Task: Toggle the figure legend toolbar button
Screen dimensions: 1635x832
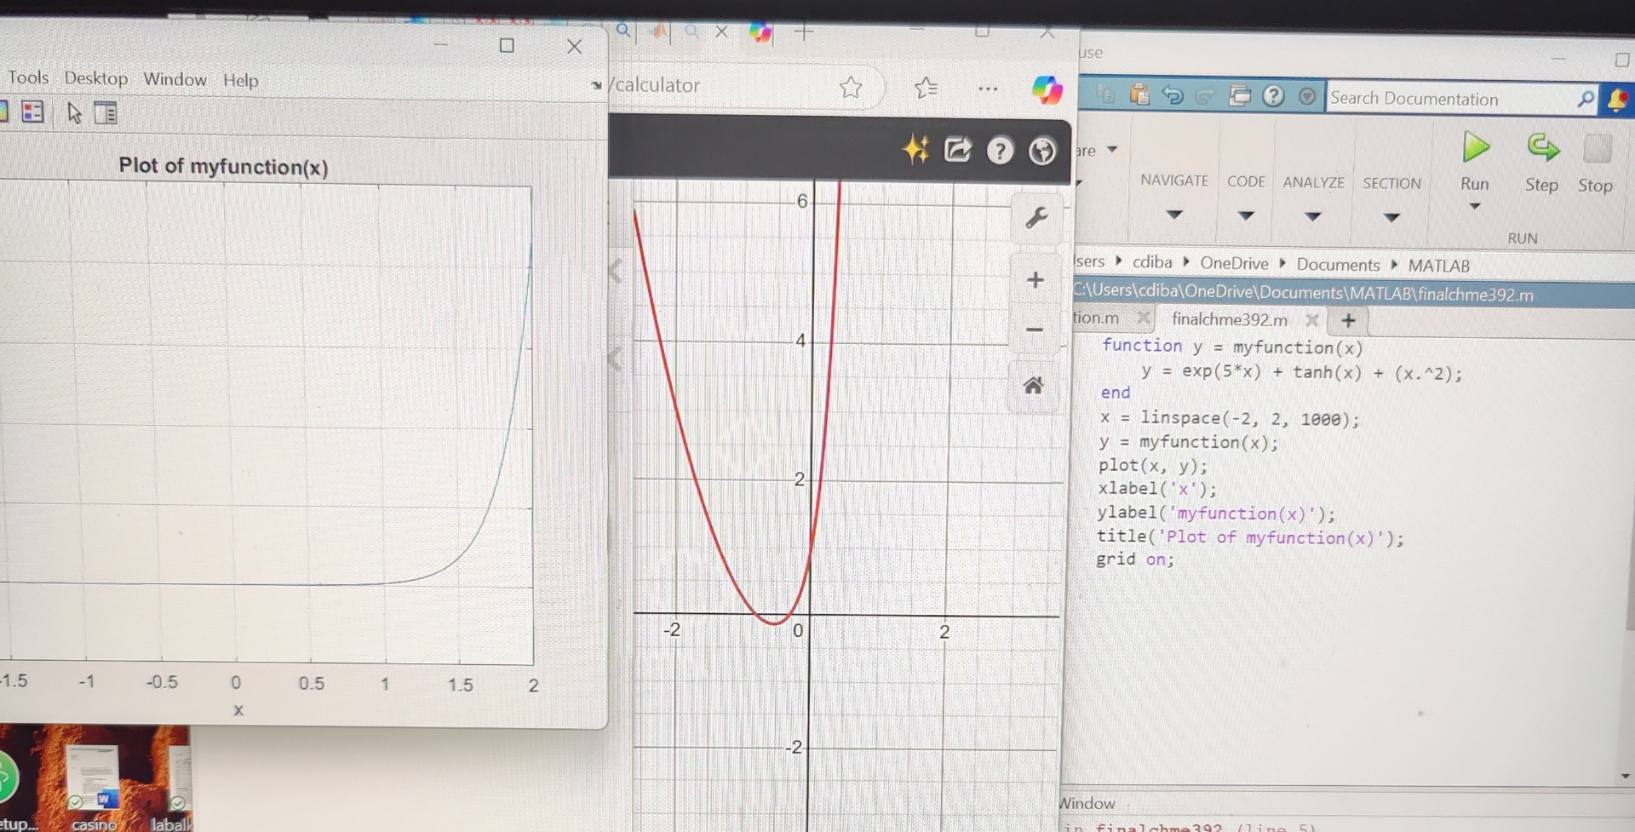Action: coord(32,112)
